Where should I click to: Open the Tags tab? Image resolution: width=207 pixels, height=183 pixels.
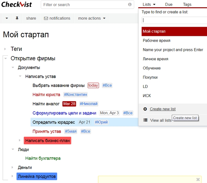point(187,5)
